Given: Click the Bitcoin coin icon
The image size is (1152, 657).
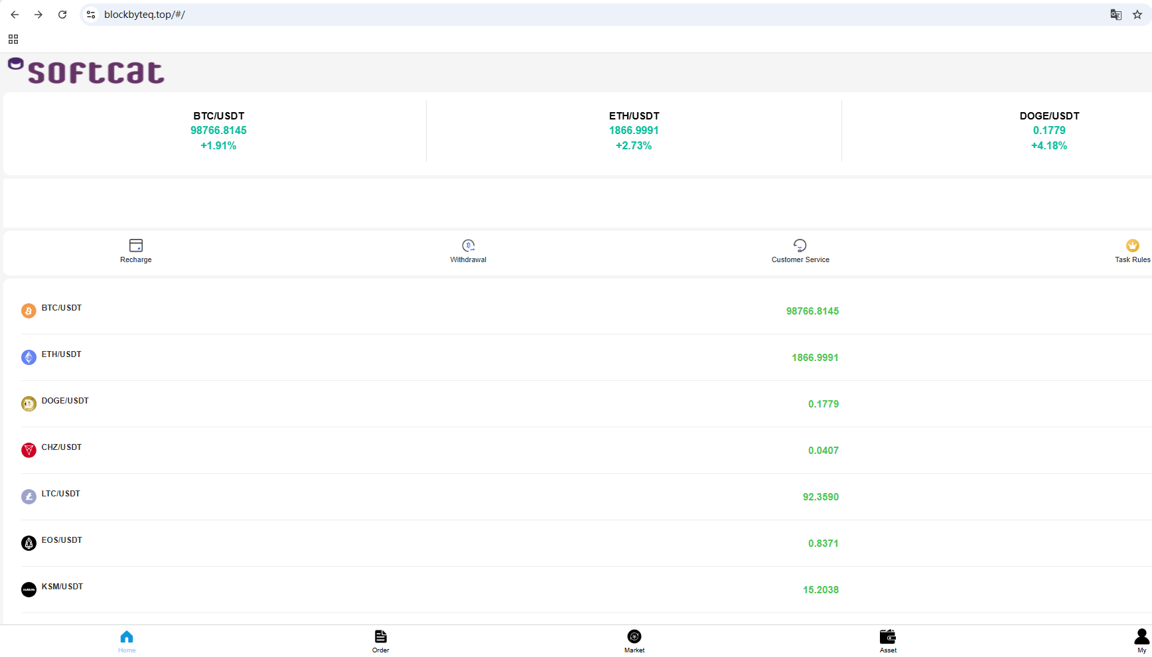Looking at the screenshot, I should [x=29, y=311].
